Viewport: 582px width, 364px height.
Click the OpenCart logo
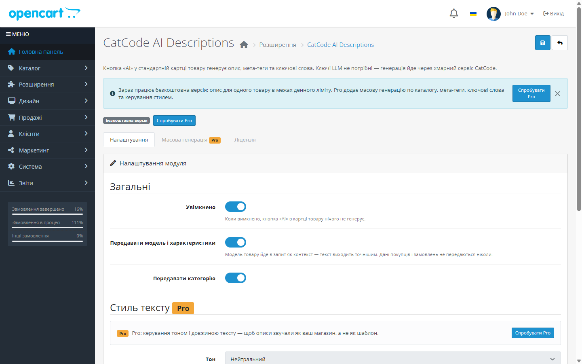[44, 14]
